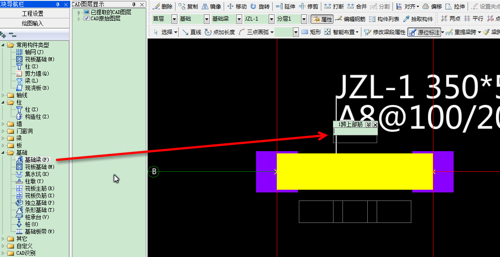Collapse all tree nodes with minus icon
The width and height of the screenshot is (500, 257).
(12, 34)
